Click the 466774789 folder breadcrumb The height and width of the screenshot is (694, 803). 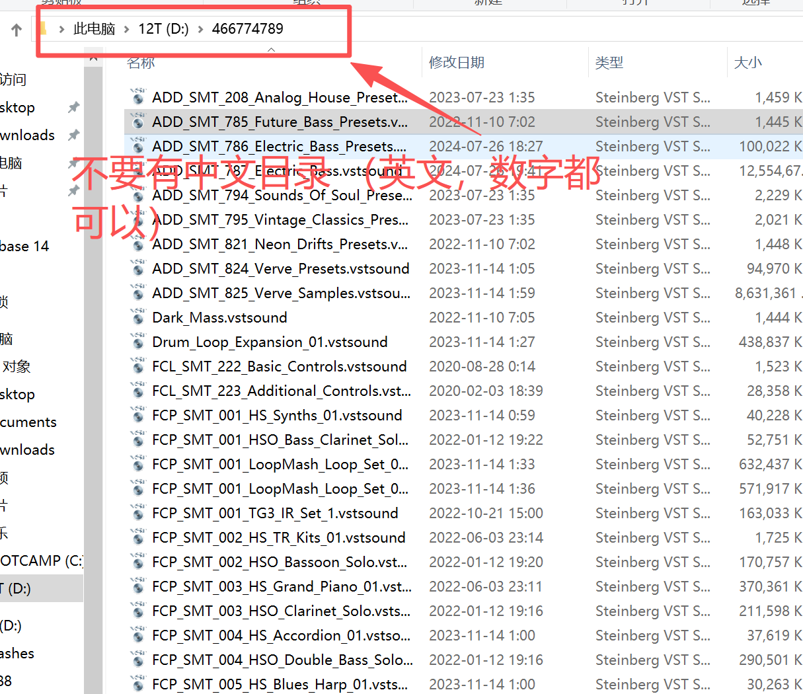click(x=247, y=28)
